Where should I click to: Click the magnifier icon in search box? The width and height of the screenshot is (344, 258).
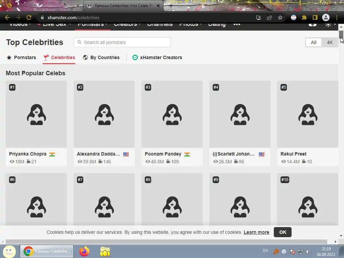click(79, 42)
